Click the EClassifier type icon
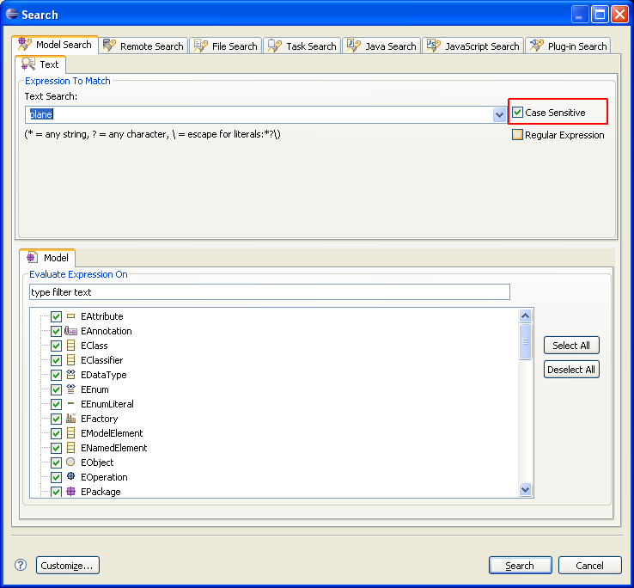This screenshot has height=588, width=634. [70, 359]
